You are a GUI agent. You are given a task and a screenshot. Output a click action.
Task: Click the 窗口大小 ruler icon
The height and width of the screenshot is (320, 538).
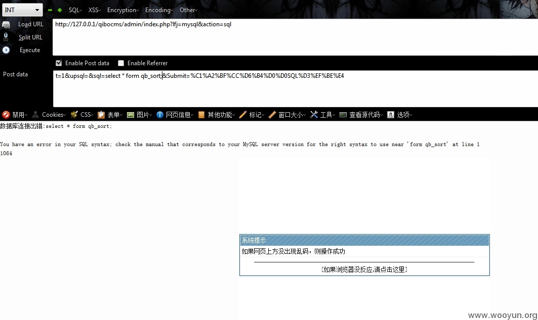pyautogui.click(x=272, y=115)
